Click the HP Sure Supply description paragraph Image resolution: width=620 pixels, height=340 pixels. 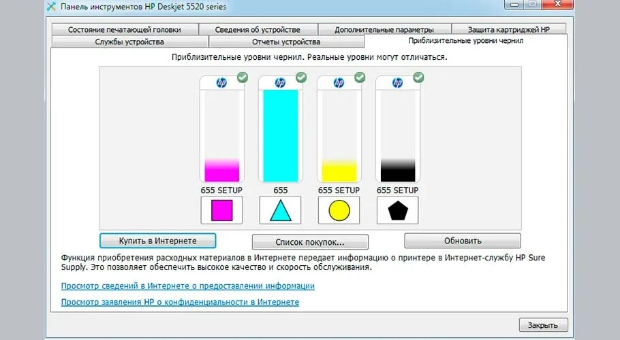pos(303,262)
